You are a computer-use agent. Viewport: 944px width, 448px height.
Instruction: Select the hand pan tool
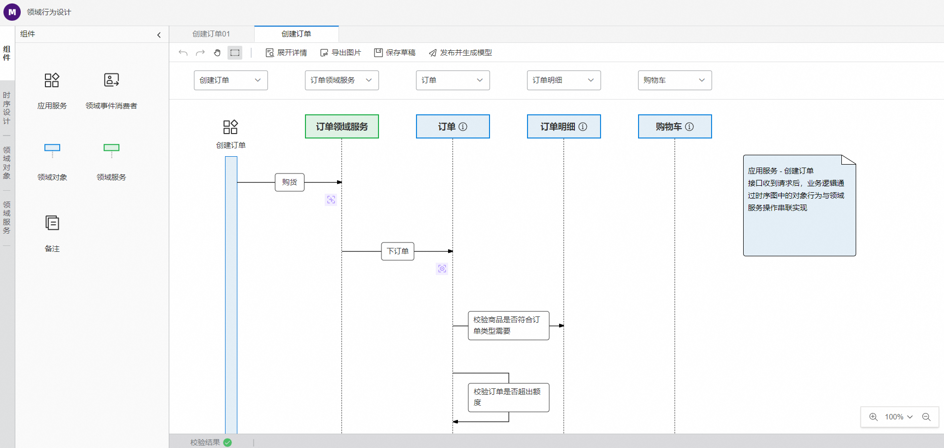pyautogui.click(x=218, y=53)
